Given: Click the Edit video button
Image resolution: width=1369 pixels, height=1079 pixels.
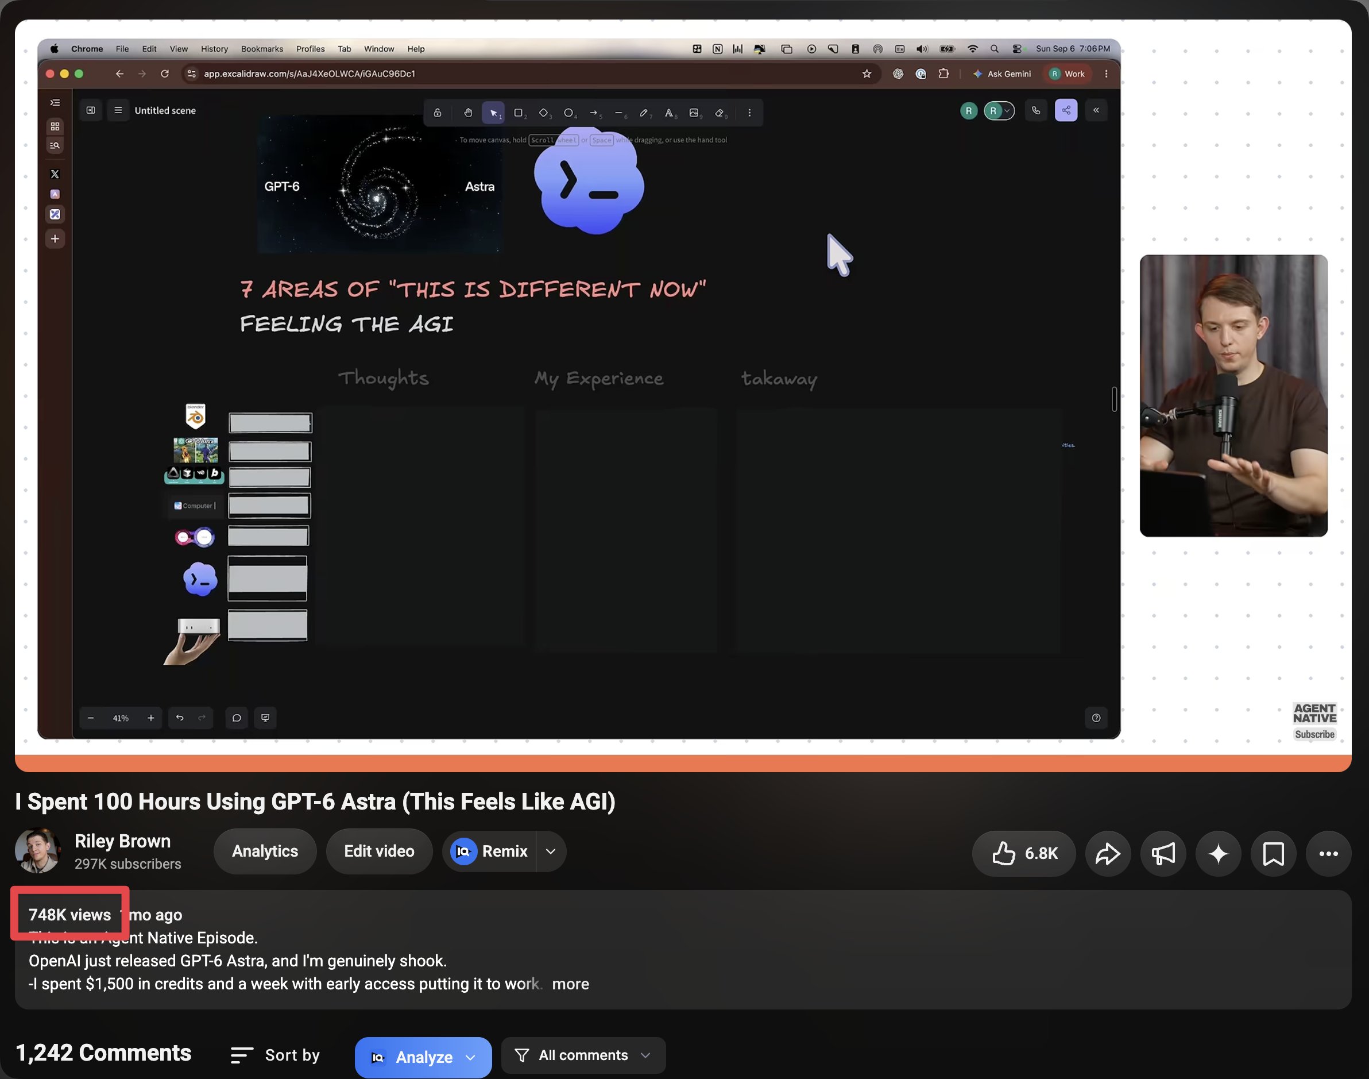Looking at the screenshot, I should click(x=379, y=851).
